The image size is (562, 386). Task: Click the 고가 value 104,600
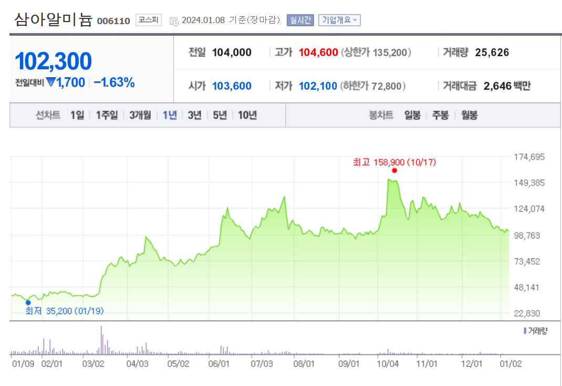tap(318, 53)
